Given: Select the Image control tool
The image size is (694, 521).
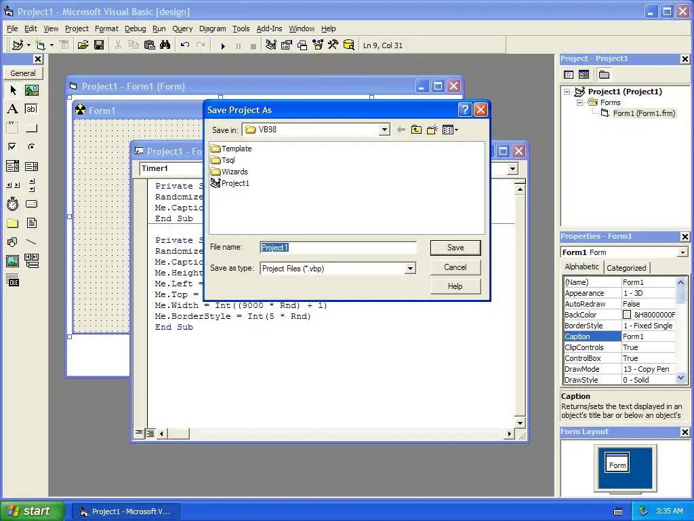Looking at the screenshot, I should click(x=12, y=261).
